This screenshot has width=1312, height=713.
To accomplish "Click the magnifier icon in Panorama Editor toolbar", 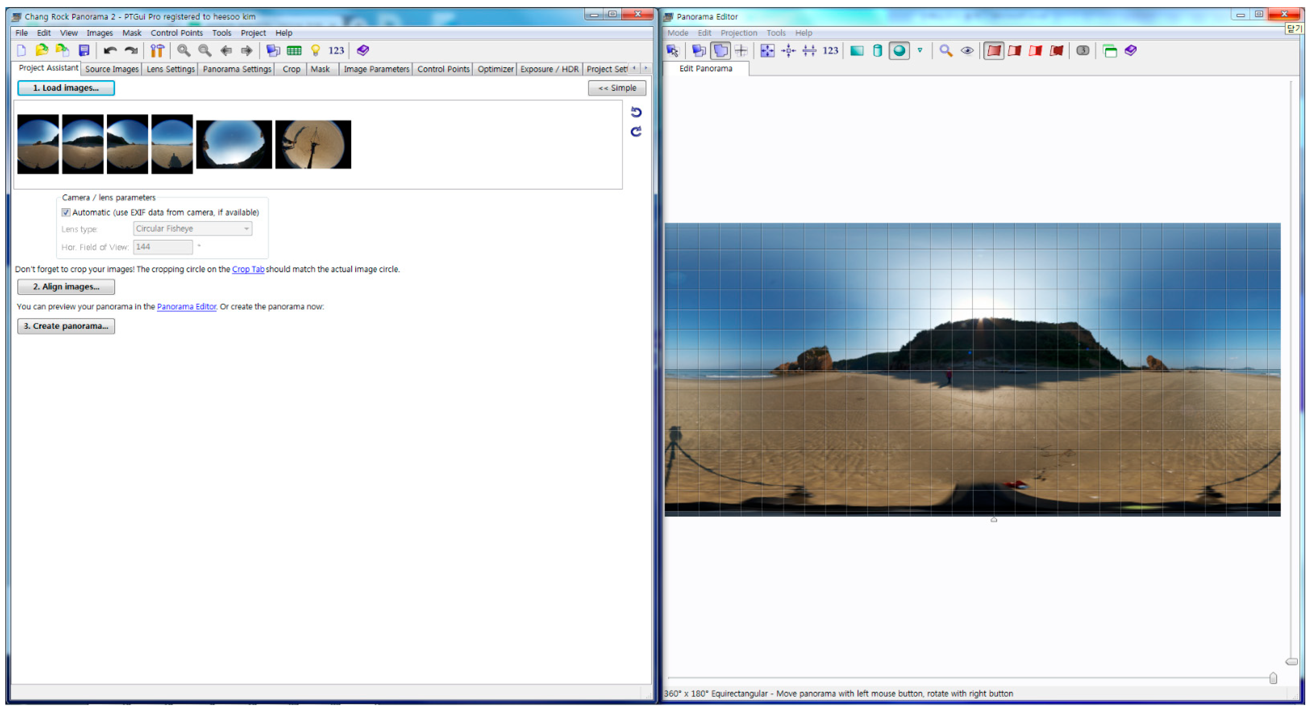I will 946,50.
